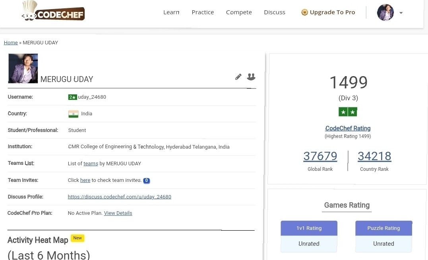428x260 pixels.
Task: Click the 37679 Global Rank link
Action: [320, 156]
